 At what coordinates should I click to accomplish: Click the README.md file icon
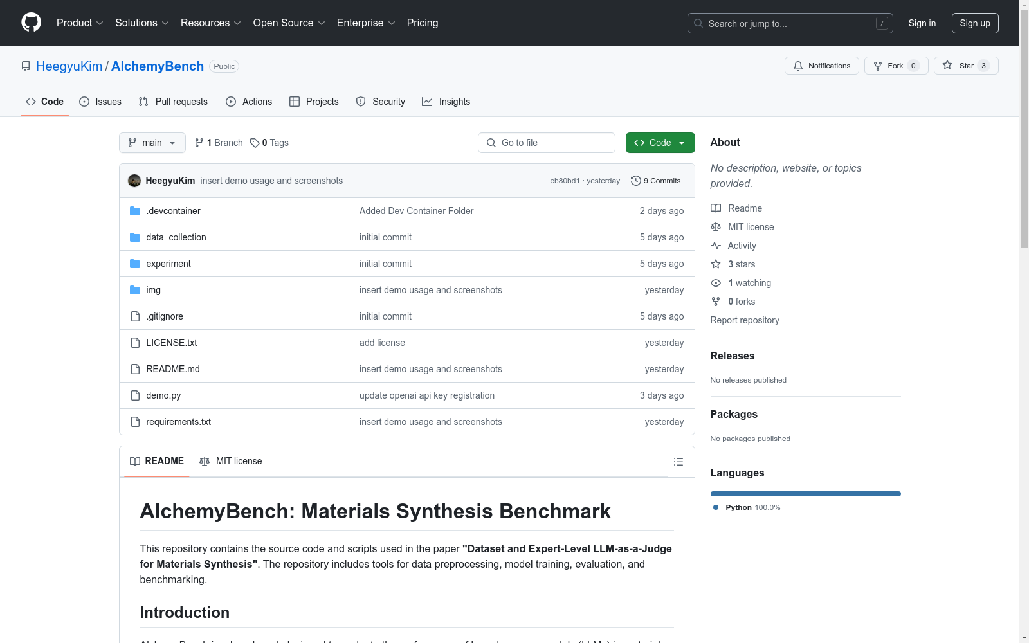(x=135, y=369)
